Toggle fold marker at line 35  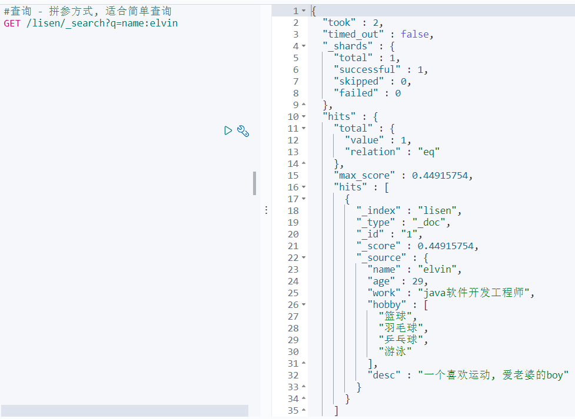[x=304, y=410]
